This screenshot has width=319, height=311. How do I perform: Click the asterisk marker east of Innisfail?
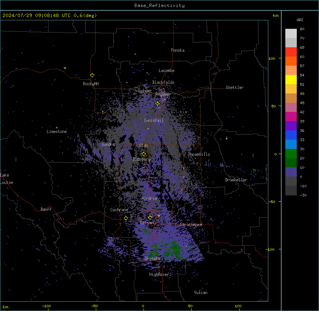coord(186,112)
